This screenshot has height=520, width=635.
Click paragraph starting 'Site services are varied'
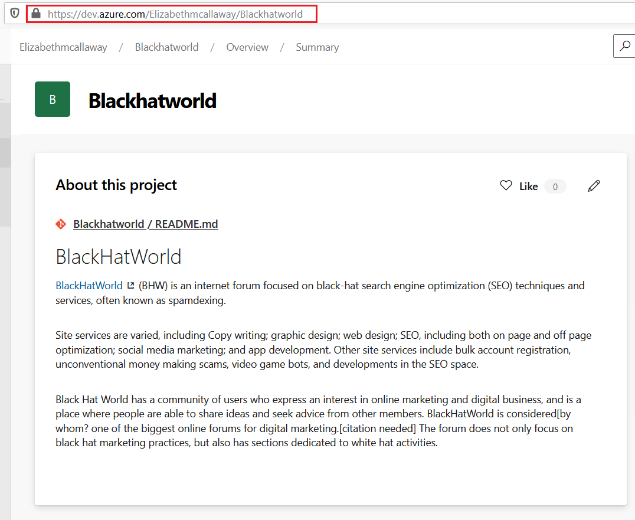pyautogui.click(x=323, y=349)
